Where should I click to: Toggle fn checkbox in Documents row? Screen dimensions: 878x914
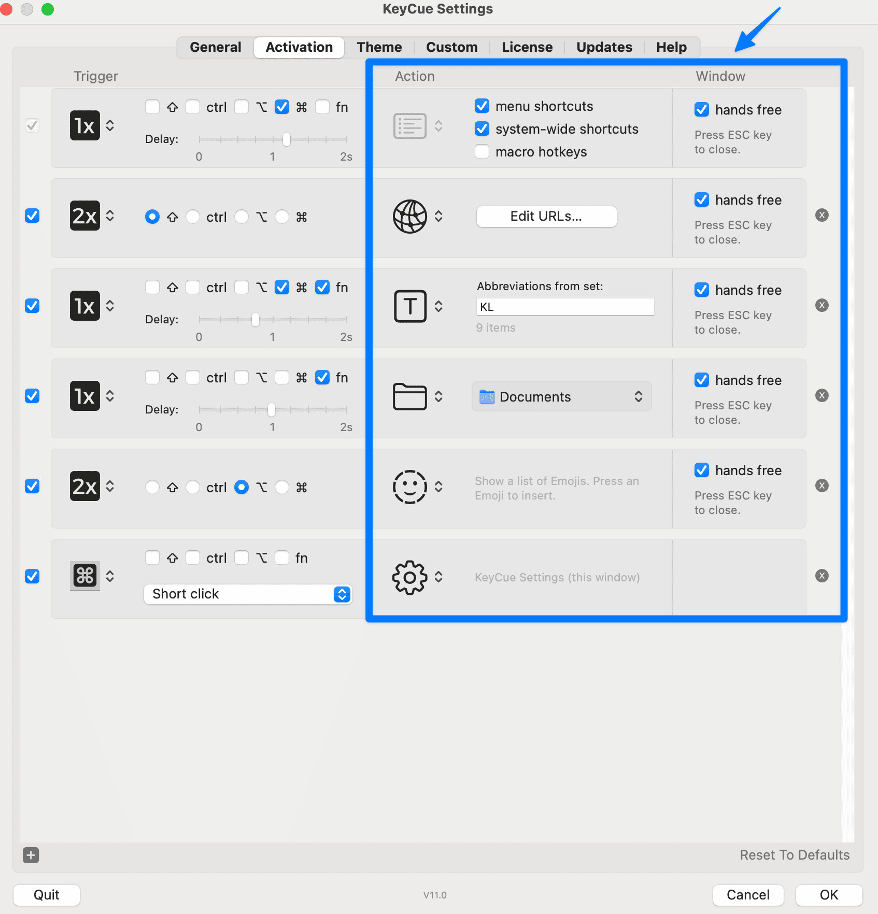click(322, 377)
